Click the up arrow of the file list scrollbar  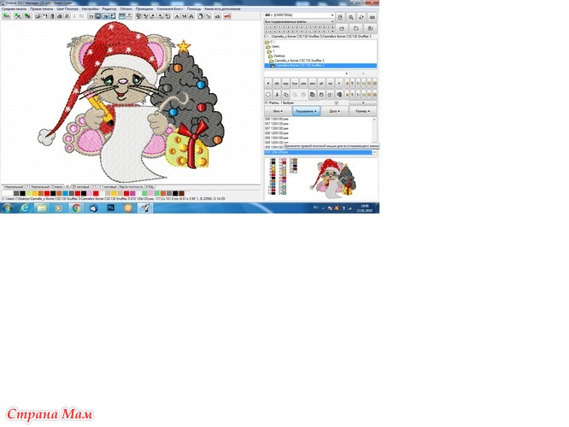(x=374, y=120)
